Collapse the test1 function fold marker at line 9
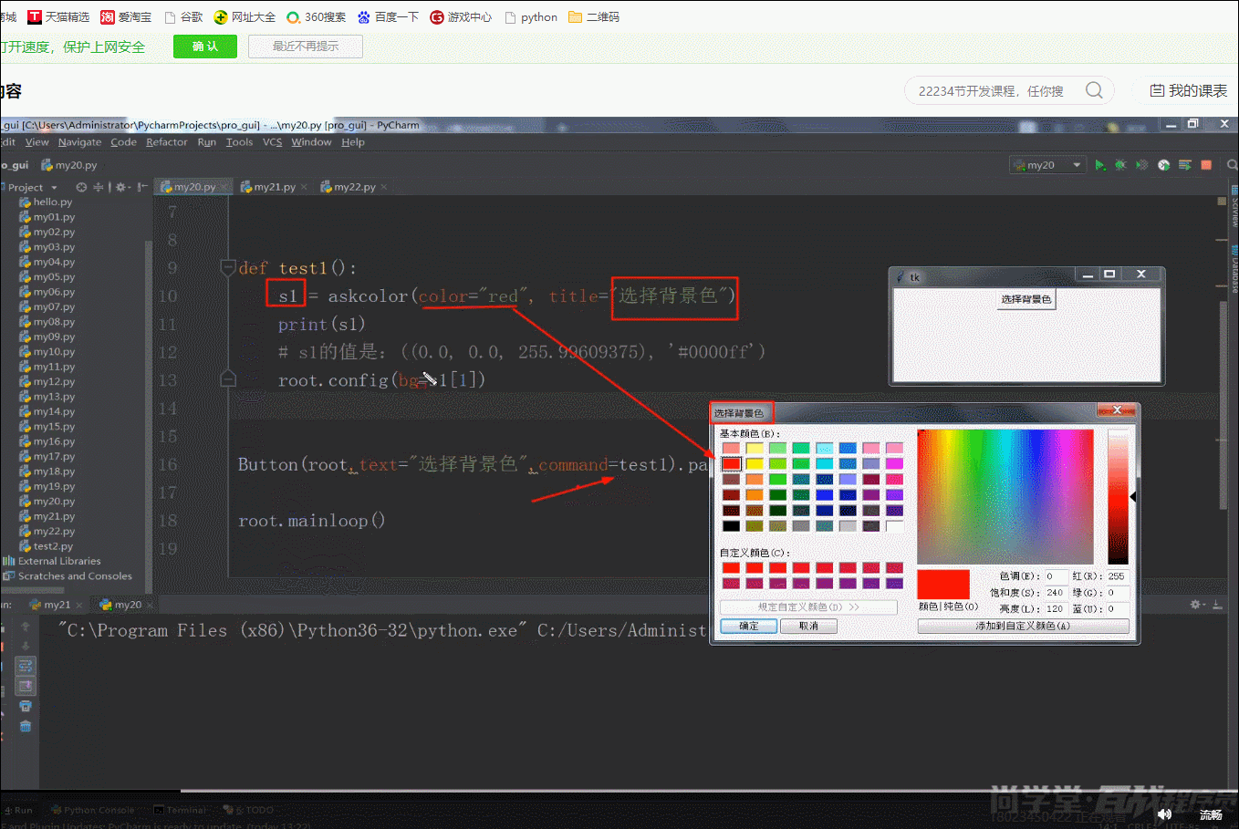Viewport: 1239px width, 829px height. (x=228, y=267)
